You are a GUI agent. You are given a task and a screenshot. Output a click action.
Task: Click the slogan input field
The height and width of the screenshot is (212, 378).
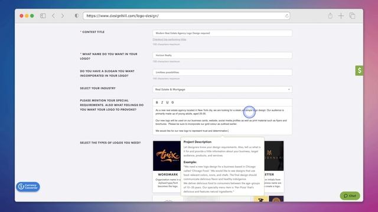[x=222, y=72]
